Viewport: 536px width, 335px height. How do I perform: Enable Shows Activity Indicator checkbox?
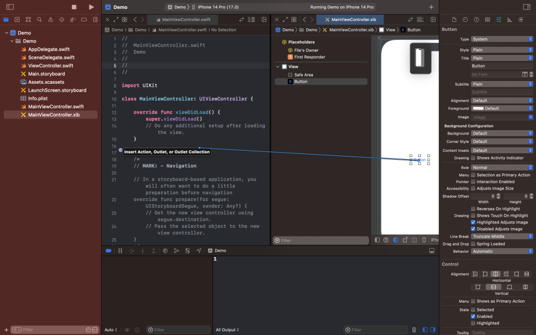pyautogui.click(x=473, y=158)
